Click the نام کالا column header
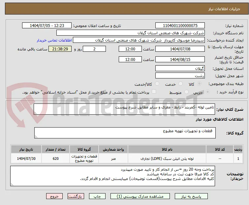The width and height of the screenshot is (249, 205). tap(167, 149)
